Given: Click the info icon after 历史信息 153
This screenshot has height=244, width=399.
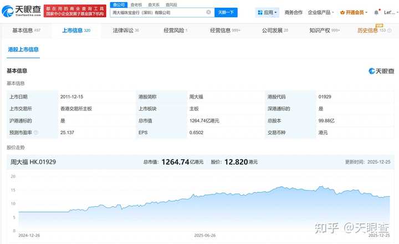Looking at the screenshot, I should (x=390, y=30).
